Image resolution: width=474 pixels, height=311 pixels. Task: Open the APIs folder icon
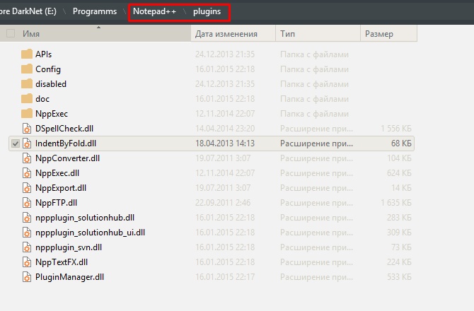click(x=27, y=54)
